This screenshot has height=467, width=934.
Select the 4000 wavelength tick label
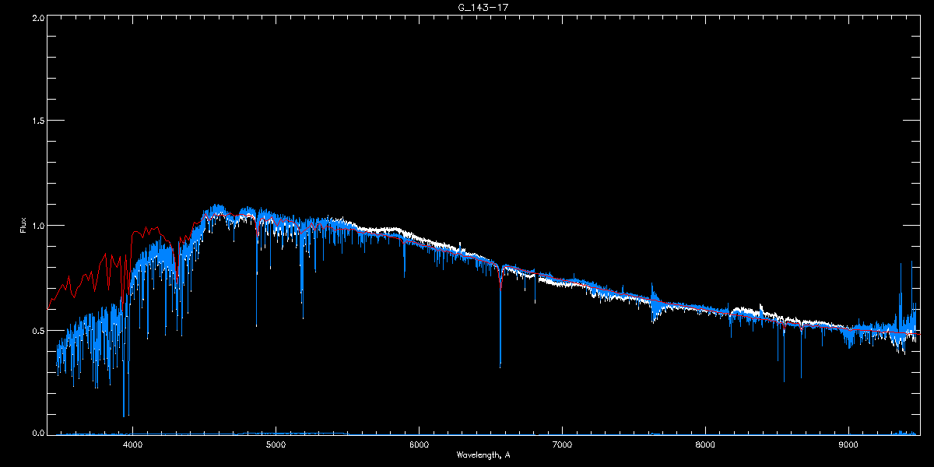point(132,444)
